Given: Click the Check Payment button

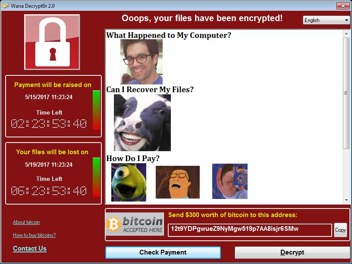Looking at the screenshot, I should pyautogui.click(x=163, y=252).
